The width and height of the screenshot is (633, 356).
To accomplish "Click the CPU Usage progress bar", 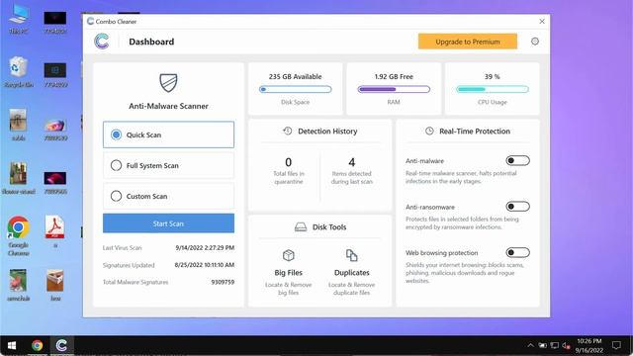I will (493, 89).
